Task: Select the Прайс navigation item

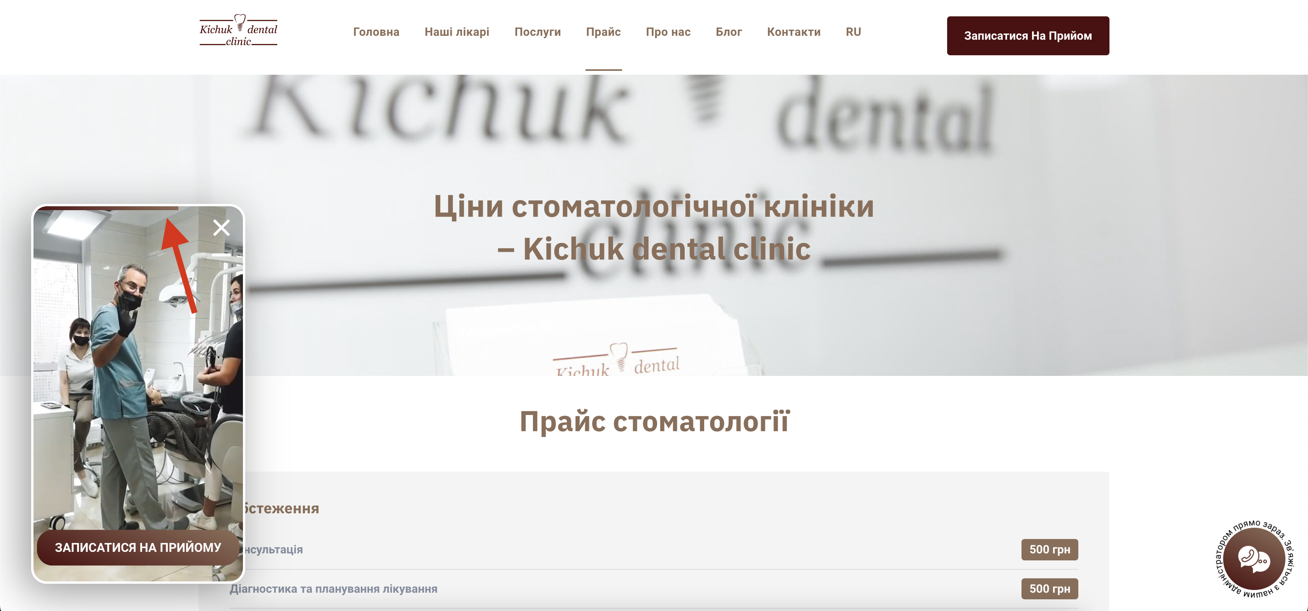Action: coord(604,32)
